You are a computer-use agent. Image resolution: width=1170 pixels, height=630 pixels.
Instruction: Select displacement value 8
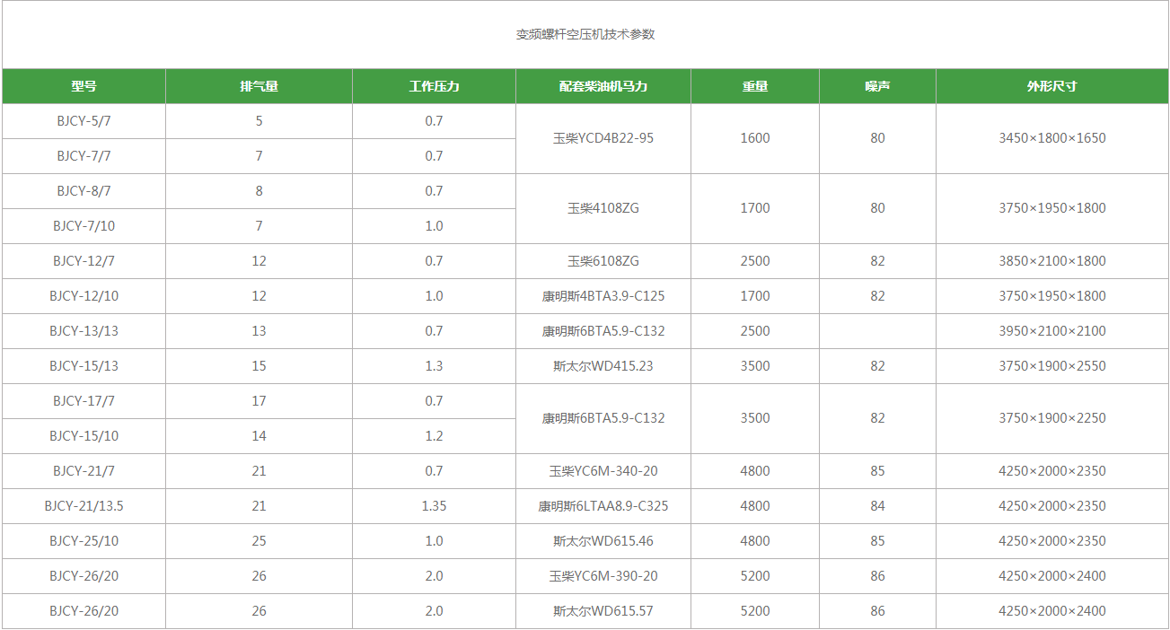(259, 191)
